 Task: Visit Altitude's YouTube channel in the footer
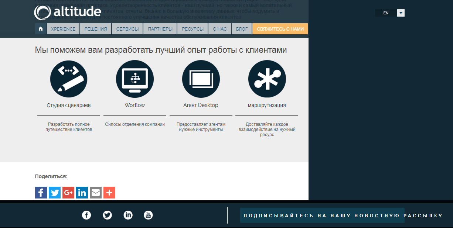tap(148, 215)
